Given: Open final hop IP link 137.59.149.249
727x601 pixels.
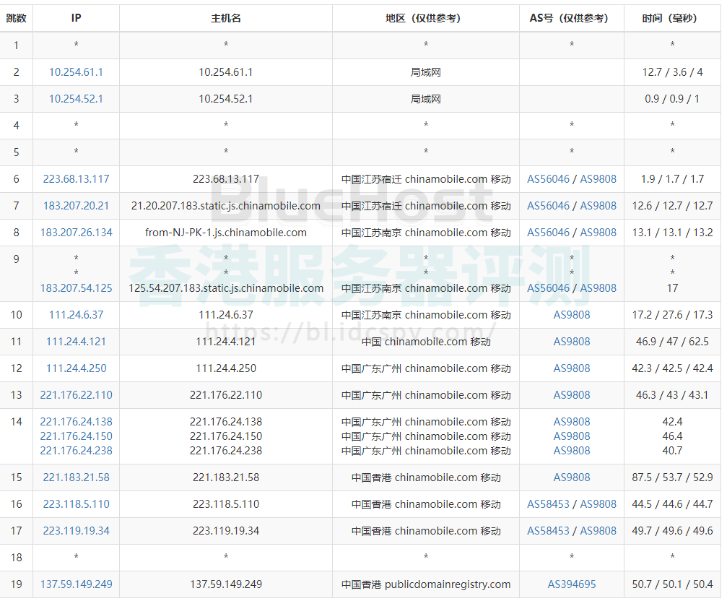Looking at the screenshot, I should coord(76,584).
